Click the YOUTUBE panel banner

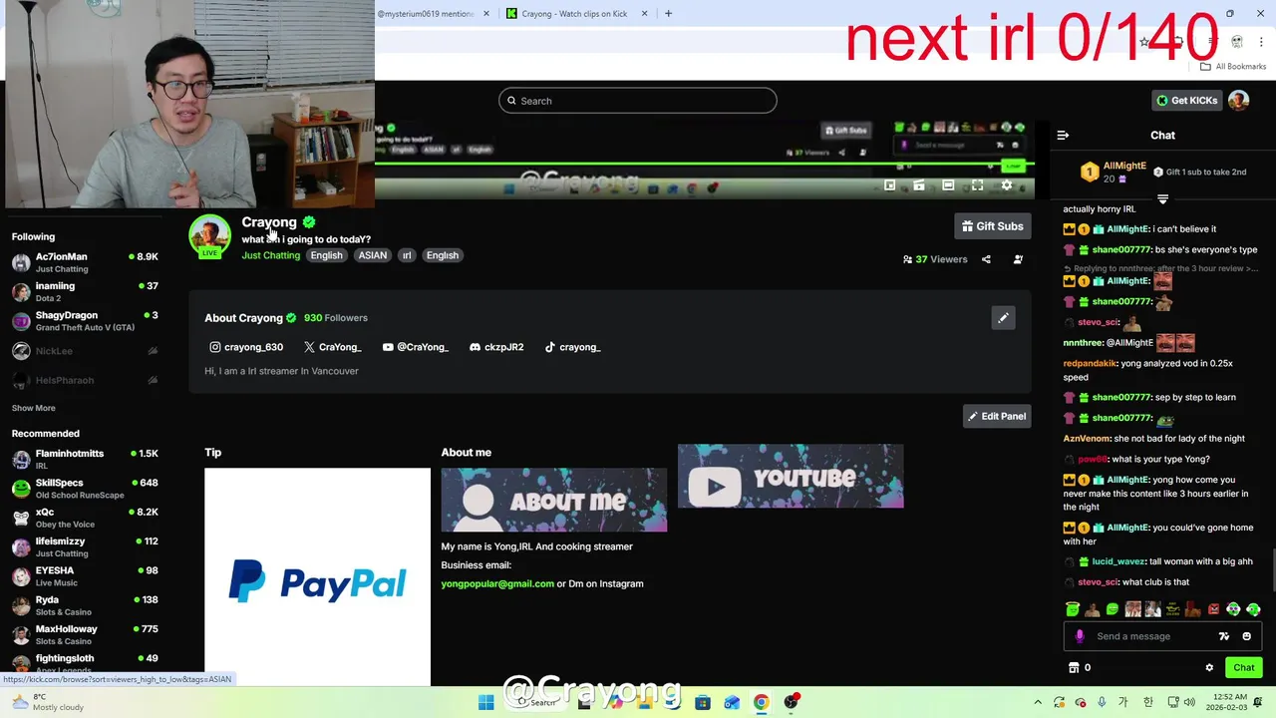pyautogui.click(x=791, y=477)
